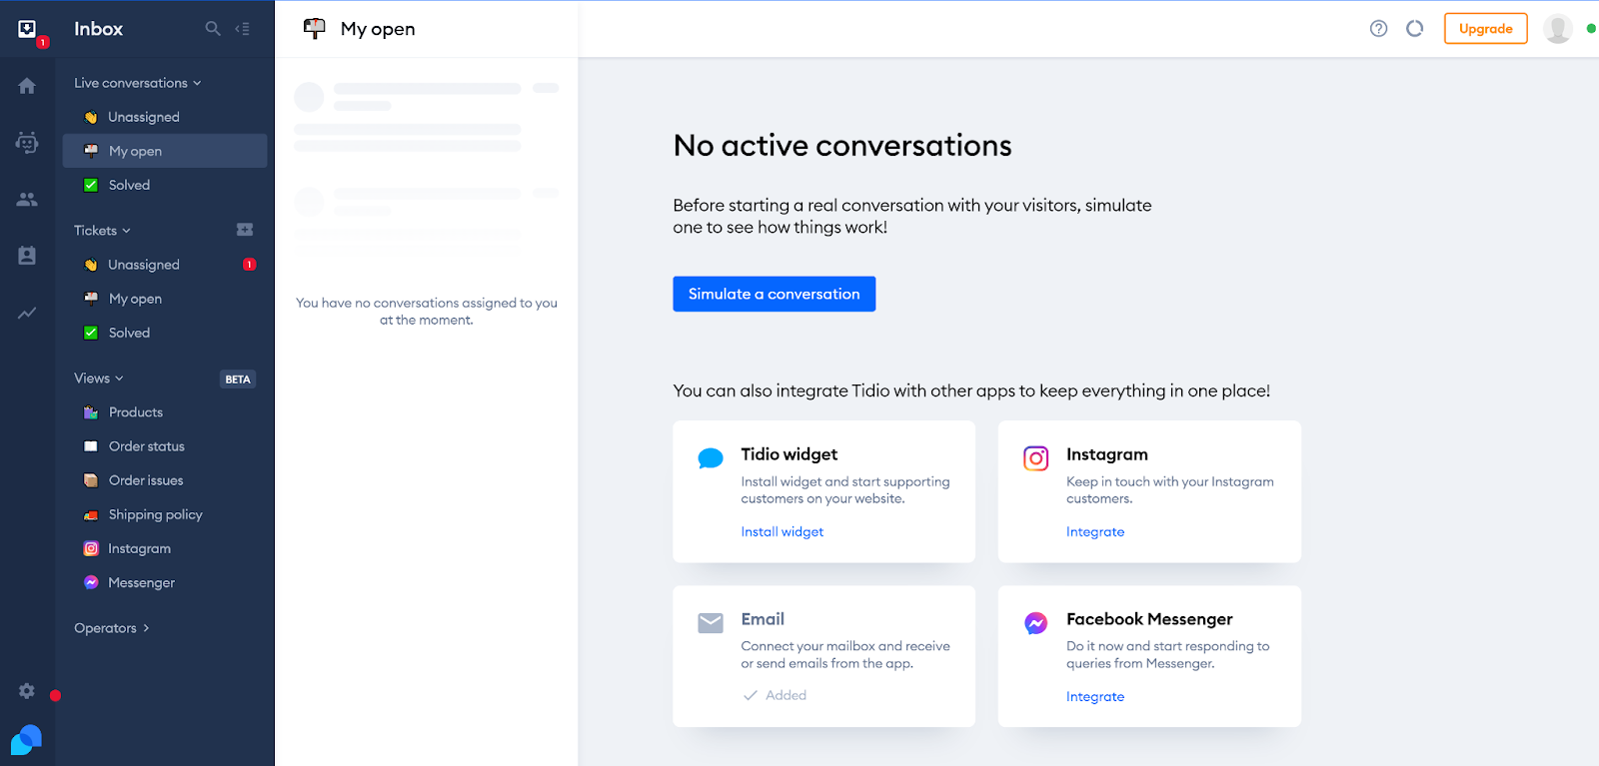Open the user profile avatar

pos(1557,29)
